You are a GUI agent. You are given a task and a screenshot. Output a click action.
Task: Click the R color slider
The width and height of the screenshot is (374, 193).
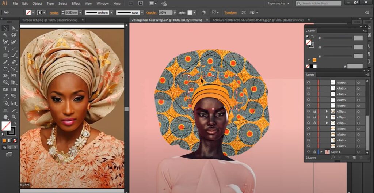point(338,38)
